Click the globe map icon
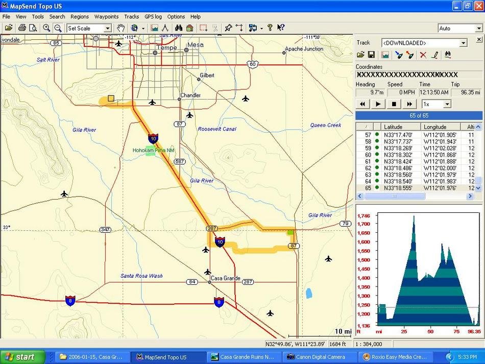 point(135,28)
